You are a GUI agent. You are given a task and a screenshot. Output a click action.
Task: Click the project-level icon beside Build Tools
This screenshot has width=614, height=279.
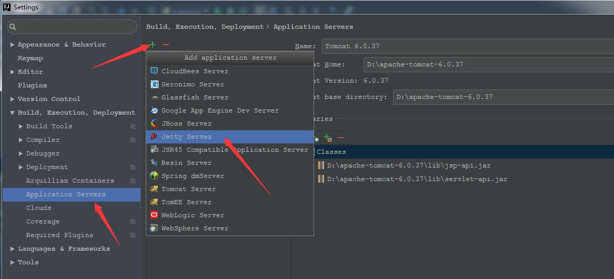click(133, 127)
